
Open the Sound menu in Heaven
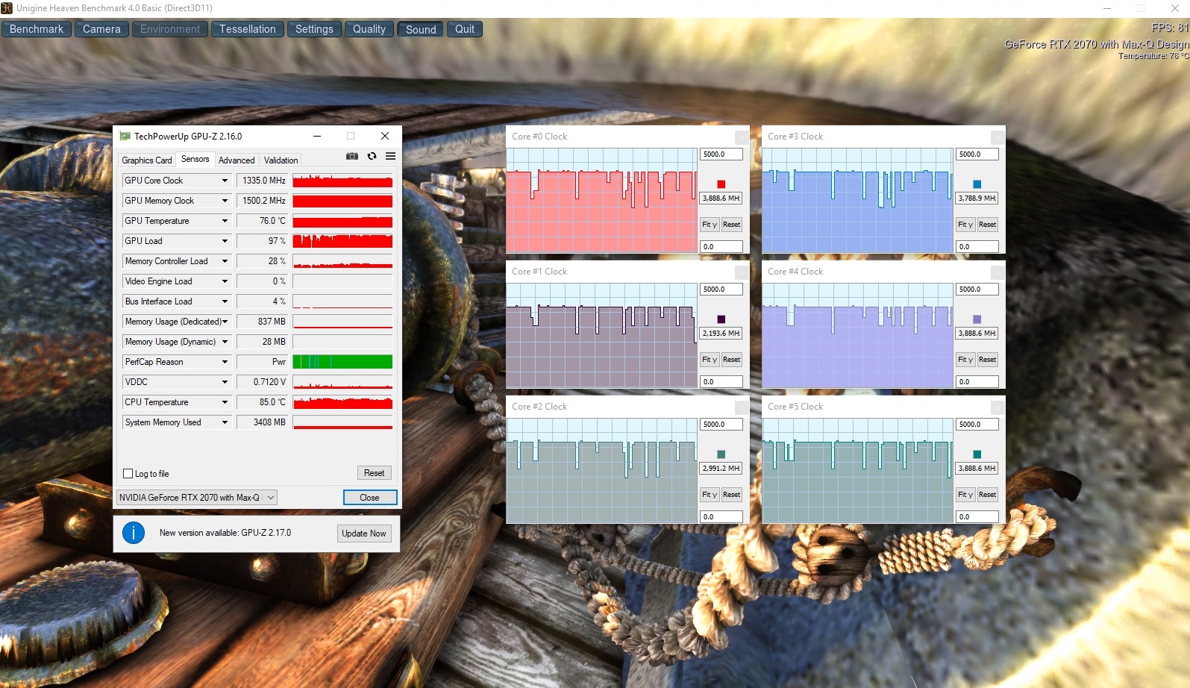(421, 29)
